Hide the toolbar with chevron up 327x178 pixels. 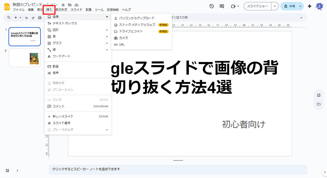(x=302, y=18)
